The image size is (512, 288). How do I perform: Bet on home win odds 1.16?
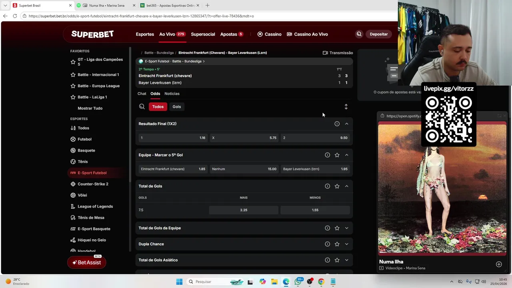[173, 138]
